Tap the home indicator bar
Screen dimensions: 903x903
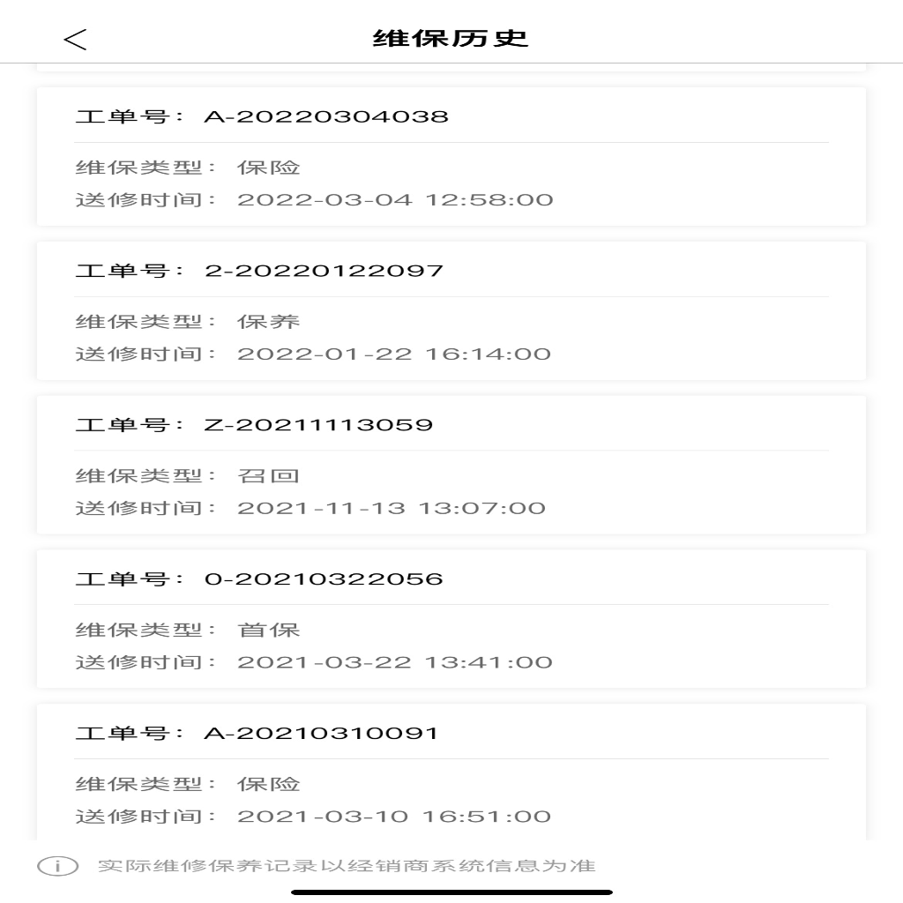click(451, 892)
